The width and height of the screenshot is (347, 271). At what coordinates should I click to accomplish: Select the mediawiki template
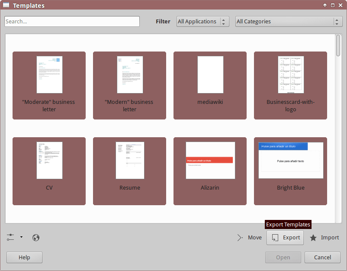210,85
